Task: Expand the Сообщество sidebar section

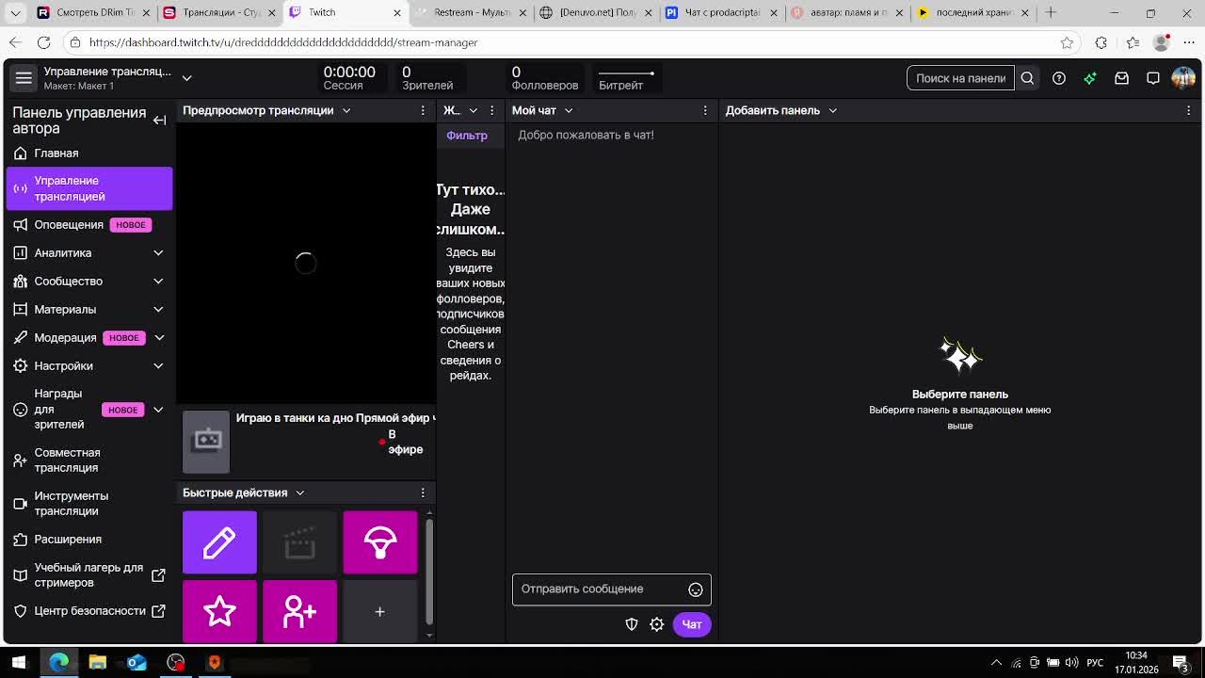Action: click(x=158, y=281)
